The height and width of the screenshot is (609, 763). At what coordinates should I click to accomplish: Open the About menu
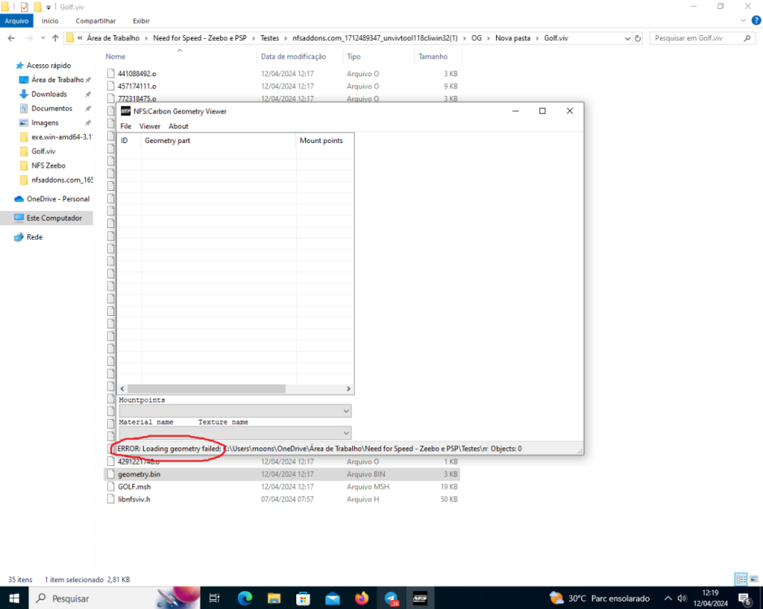click(179, 126)
